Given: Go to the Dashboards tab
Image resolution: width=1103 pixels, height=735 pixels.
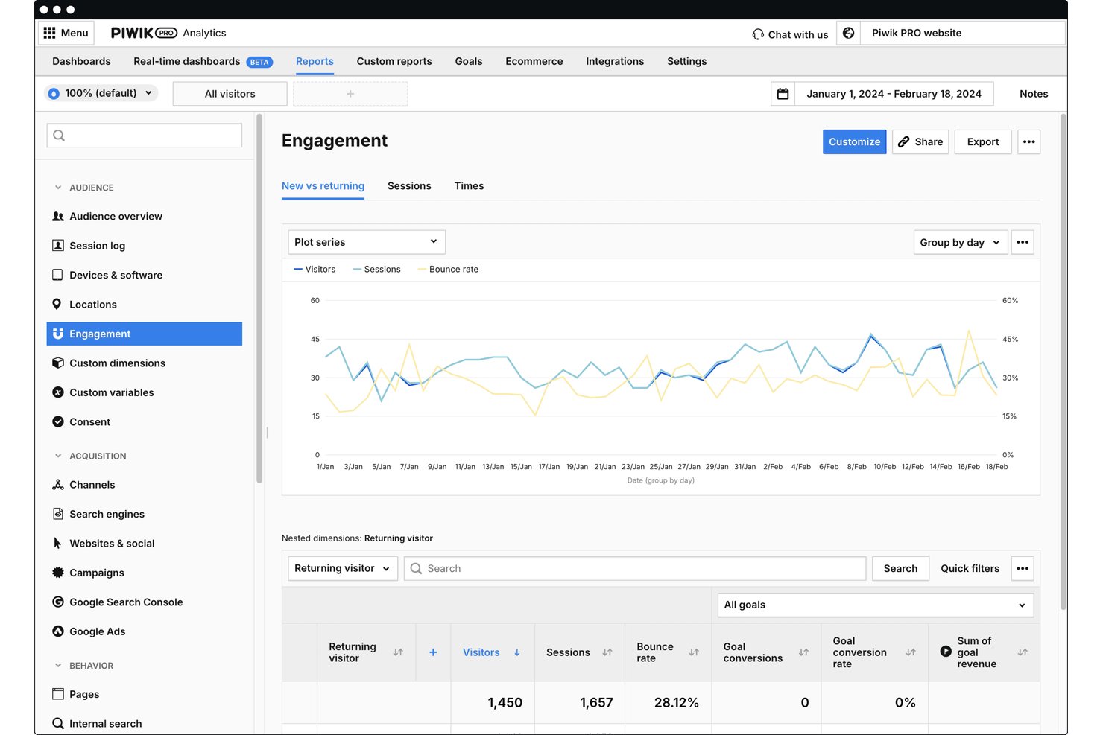Looking at the screenshot, I should pyautogui.click(x=81, y=61).
